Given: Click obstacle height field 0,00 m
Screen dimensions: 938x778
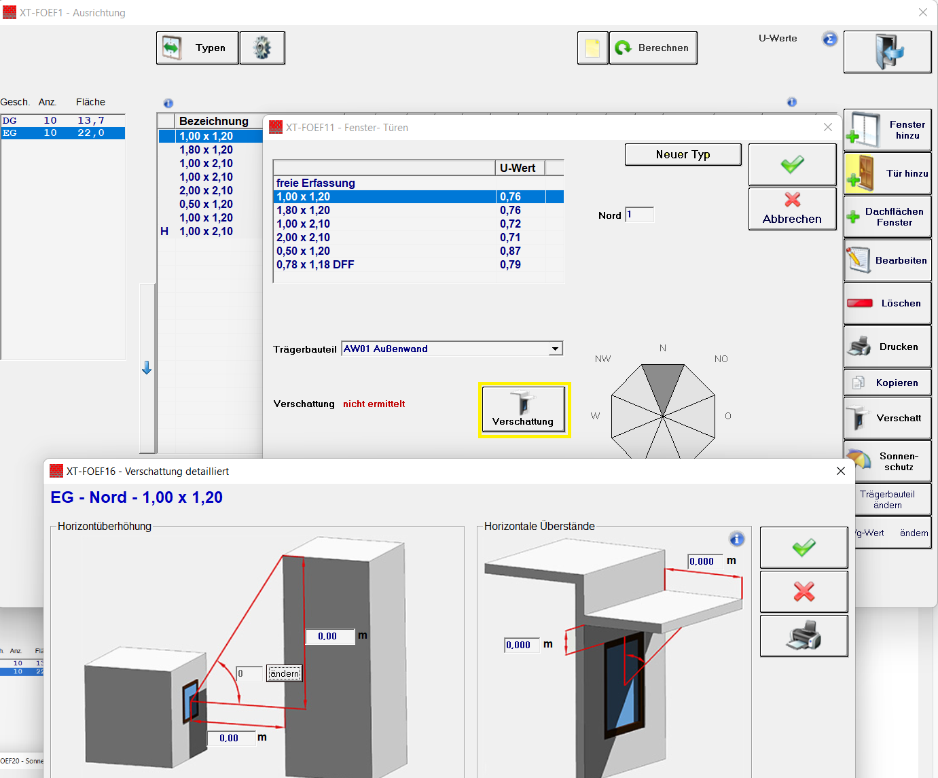Looking at the screenshot, I should (330, 636).
